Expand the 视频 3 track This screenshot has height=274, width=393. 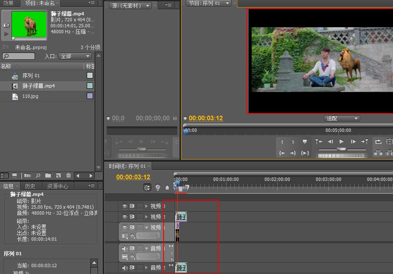pyautogui.click(x=147, y=206)
